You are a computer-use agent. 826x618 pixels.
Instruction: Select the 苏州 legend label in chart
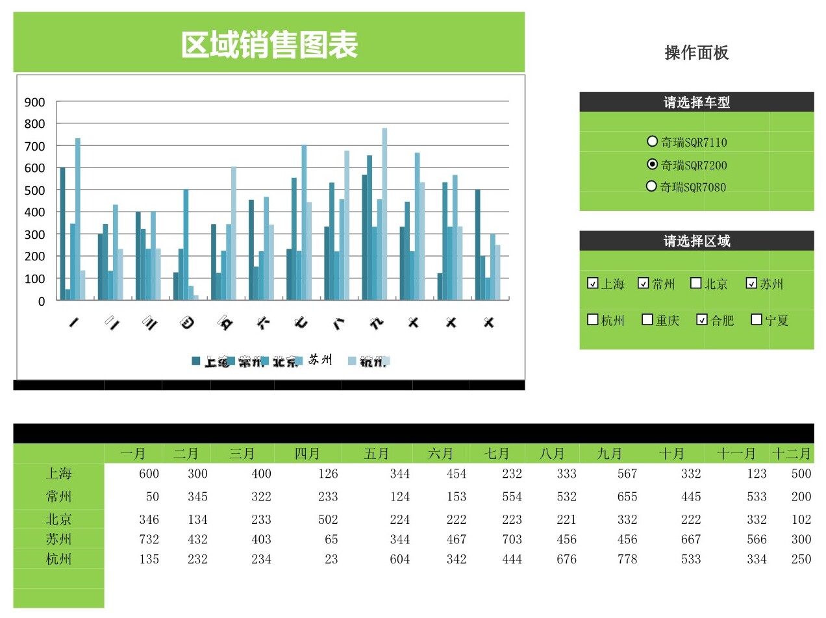[x=320, y=360]
